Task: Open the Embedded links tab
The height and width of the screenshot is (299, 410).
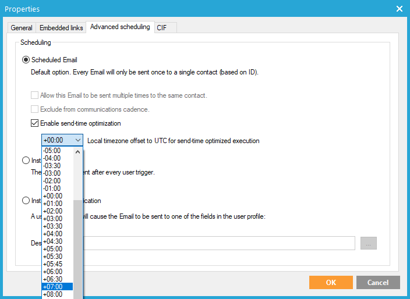Action: (61, 28)
